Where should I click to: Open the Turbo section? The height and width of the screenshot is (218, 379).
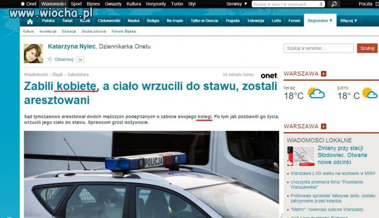click(177, 4)
